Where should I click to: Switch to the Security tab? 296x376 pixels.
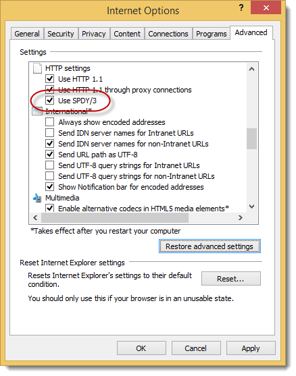(x=61, y=34)
